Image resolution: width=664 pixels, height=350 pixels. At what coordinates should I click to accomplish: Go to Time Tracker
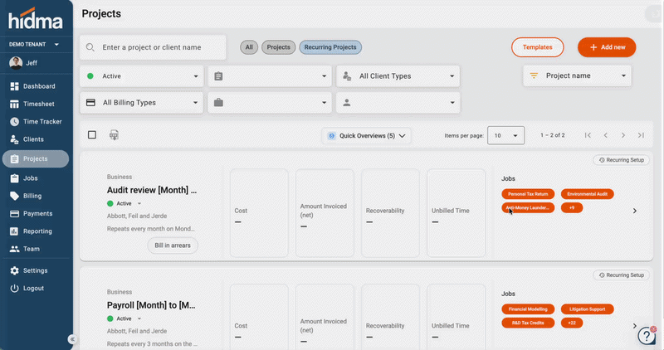(x=42, y=122)
